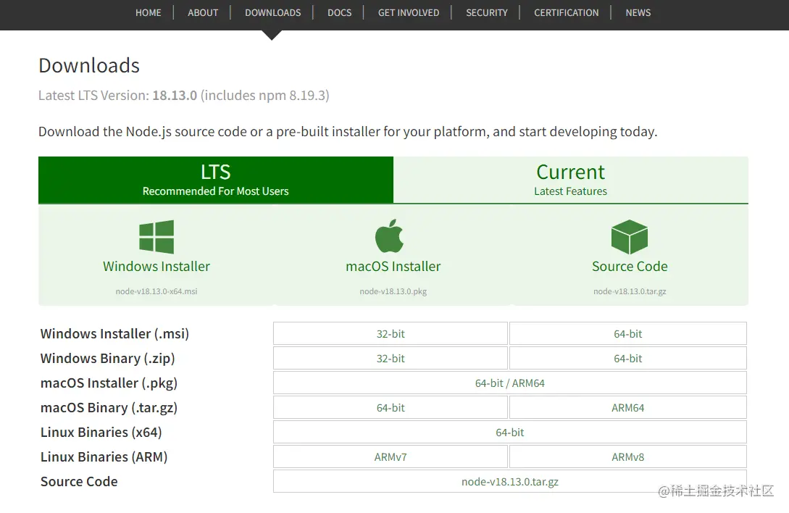
Task: Click the Source Code row label in table
Action: pyautogui.click(x=79, y=482)
